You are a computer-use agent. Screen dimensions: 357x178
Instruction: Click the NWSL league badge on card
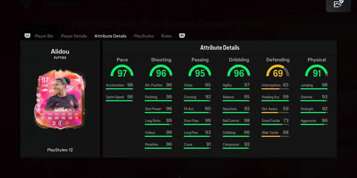(x=60, y=123)
